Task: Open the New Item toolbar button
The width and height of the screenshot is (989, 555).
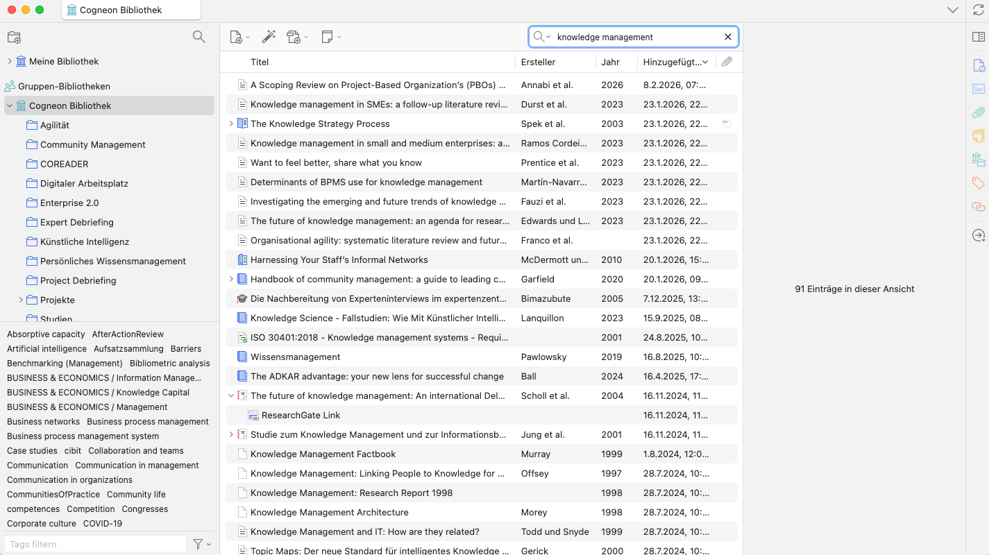Action: tap(237, 37)
